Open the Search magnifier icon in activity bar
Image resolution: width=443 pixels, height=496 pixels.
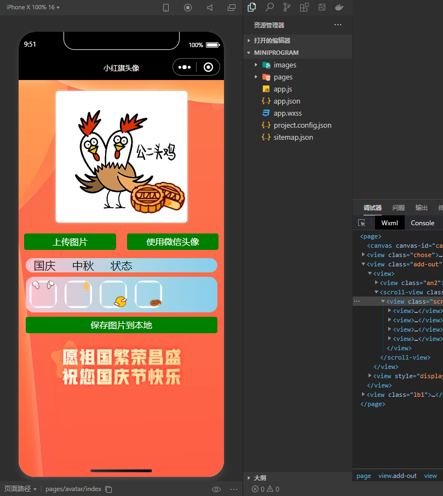coord(269,7)
